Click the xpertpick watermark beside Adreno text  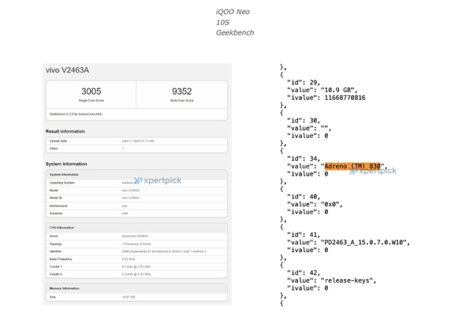click(373, 171)
